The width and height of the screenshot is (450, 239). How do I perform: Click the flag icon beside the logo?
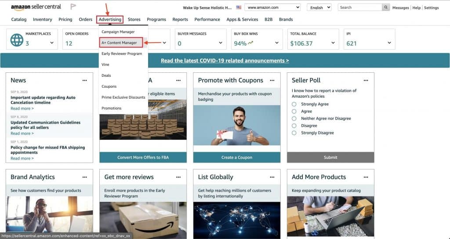(x=73, y=7)
